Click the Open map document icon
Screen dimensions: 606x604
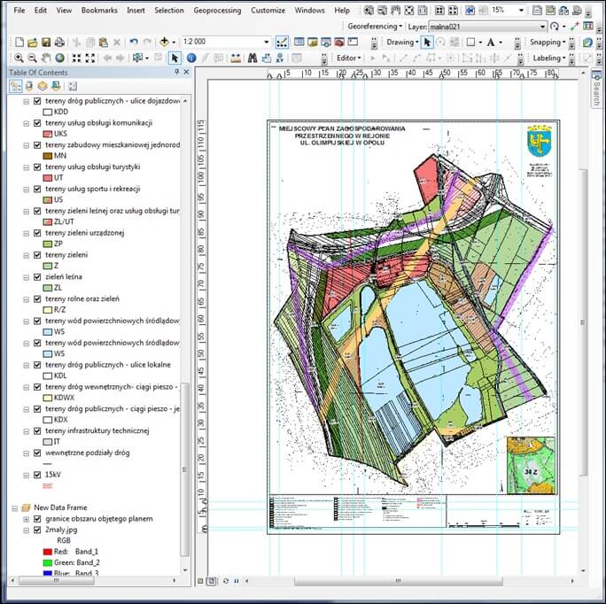click(33, 43)
